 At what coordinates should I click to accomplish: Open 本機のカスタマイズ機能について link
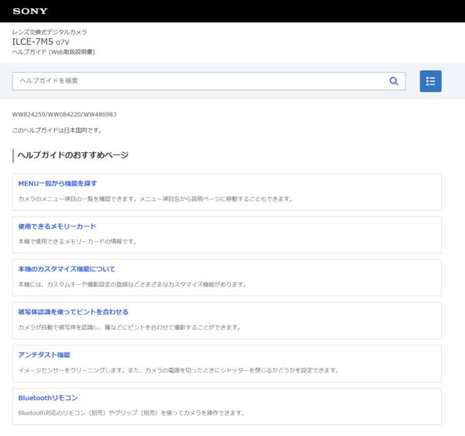click(67, 269)
